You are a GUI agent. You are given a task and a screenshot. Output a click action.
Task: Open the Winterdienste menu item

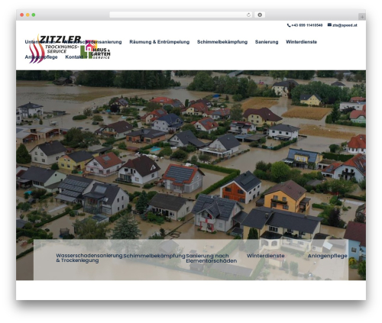(x=301, y=42)
